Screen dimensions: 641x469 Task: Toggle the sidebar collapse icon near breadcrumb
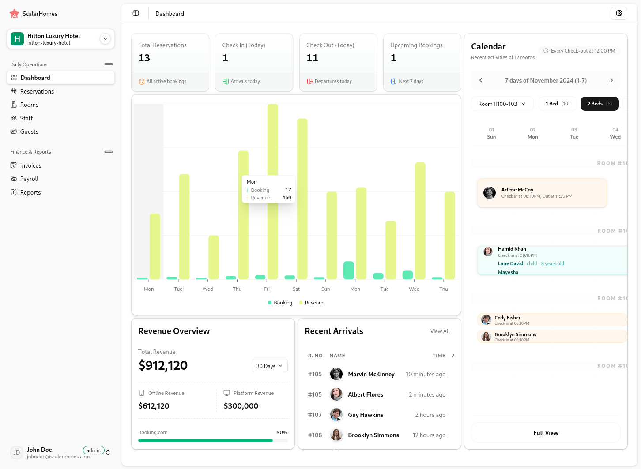(135, 13)
